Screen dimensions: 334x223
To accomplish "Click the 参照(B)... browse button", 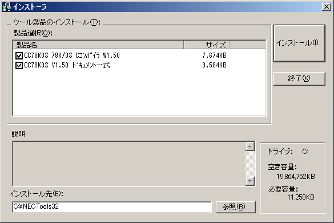I will 236,207.
